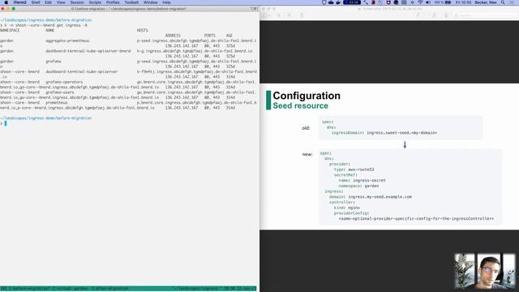Click the HOSTS column header

pyautogui.click(x=143, y=30)
